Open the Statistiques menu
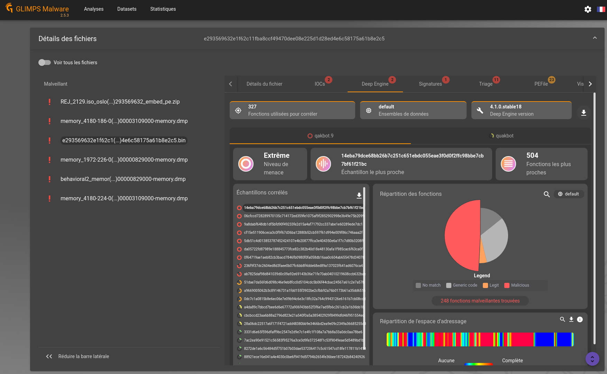The height and width of the screenshot is (374, 607). click(163, 9)
